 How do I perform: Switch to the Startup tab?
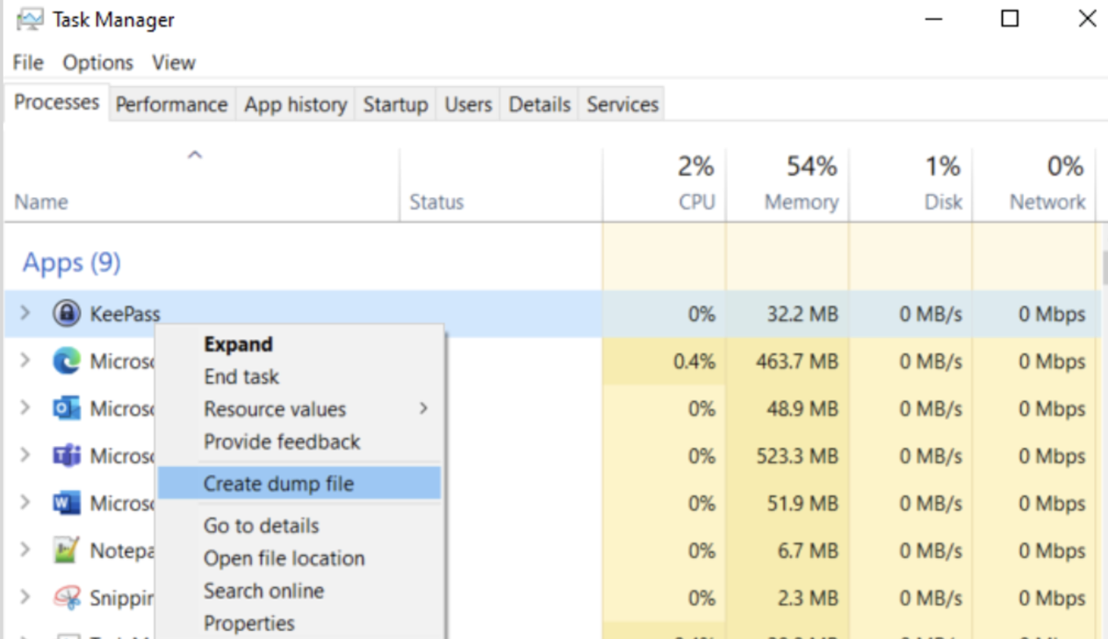pos(395,104)
